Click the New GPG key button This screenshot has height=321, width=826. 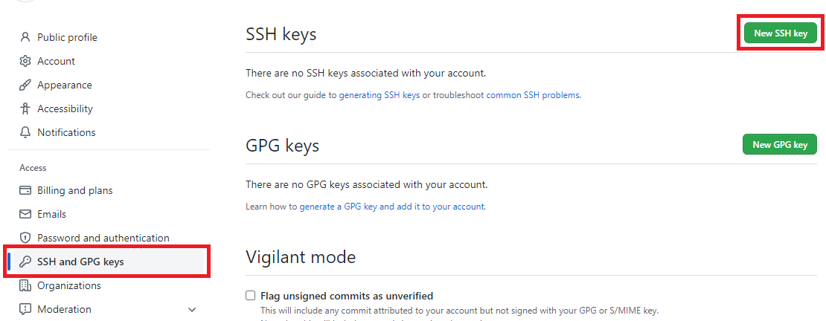click(x=780, y=145)
